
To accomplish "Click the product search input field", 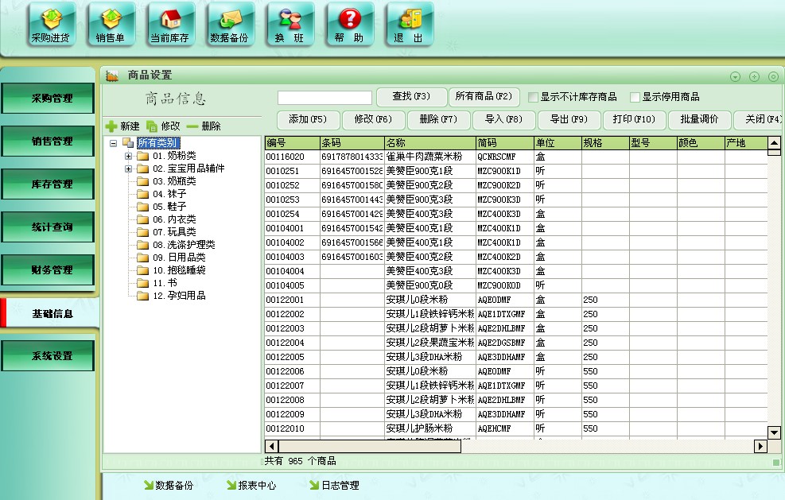I will click(x=324, y=97).
